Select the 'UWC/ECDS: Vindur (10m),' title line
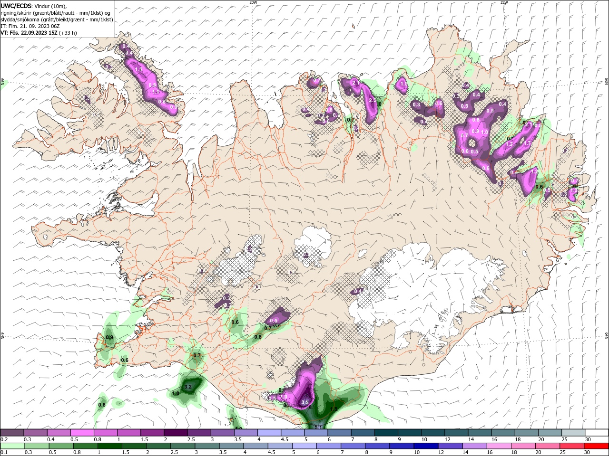The height and width of the screenshot is (456, 609). 34,6
